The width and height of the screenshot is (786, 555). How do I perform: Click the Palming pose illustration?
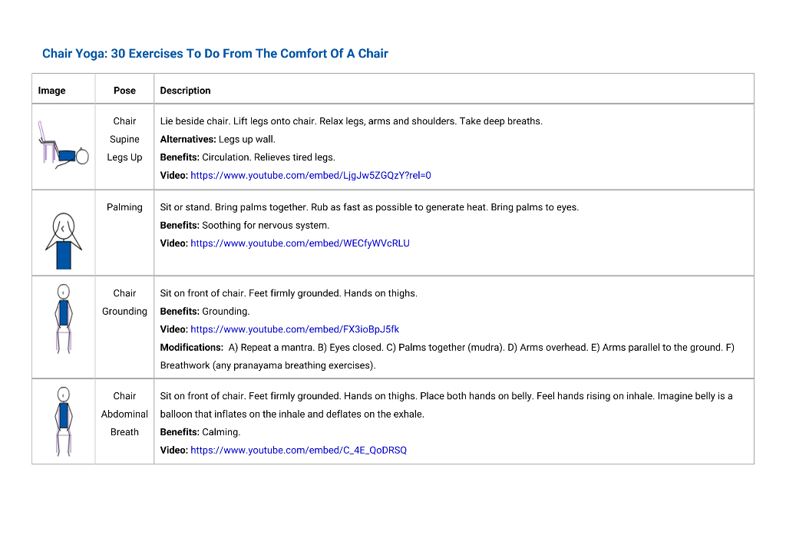pyautogui.click(x=64, y=240)
